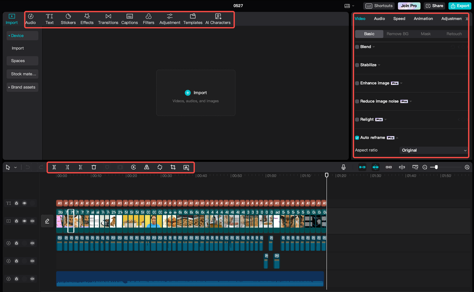Open the Aspect ratio dropdown set to Original
Screen dimensions: 474x292
tap(433, 150)
